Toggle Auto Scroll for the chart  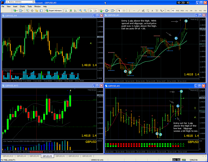click(91, 11)
